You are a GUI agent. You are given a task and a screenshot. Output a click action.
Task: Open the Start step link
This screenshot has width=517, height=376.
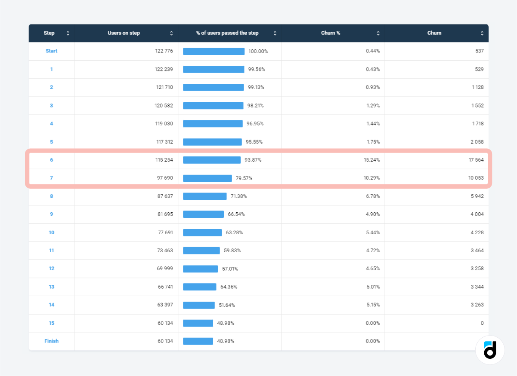click(x=51, y=51)
